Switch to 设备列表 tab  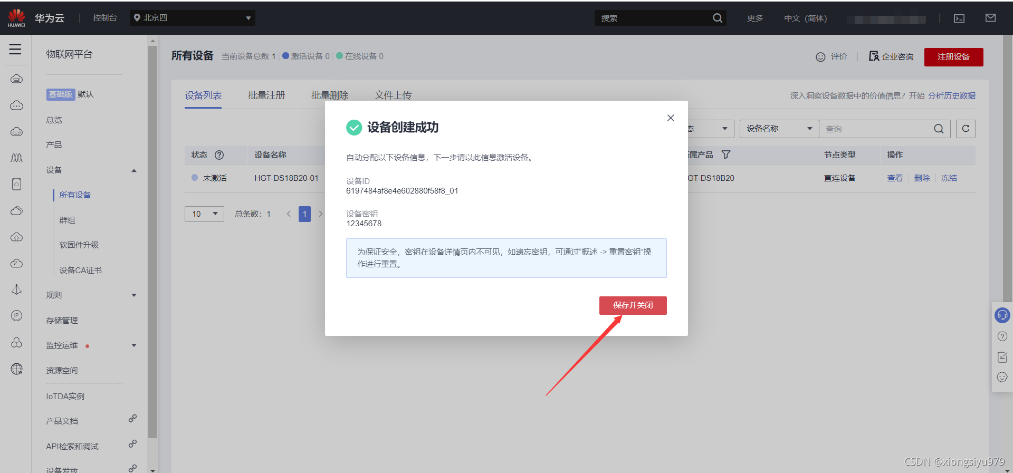point(203,95)
